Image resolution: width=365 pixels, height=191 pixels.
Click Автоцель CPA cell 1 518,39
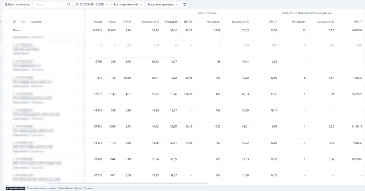[357, 143]
